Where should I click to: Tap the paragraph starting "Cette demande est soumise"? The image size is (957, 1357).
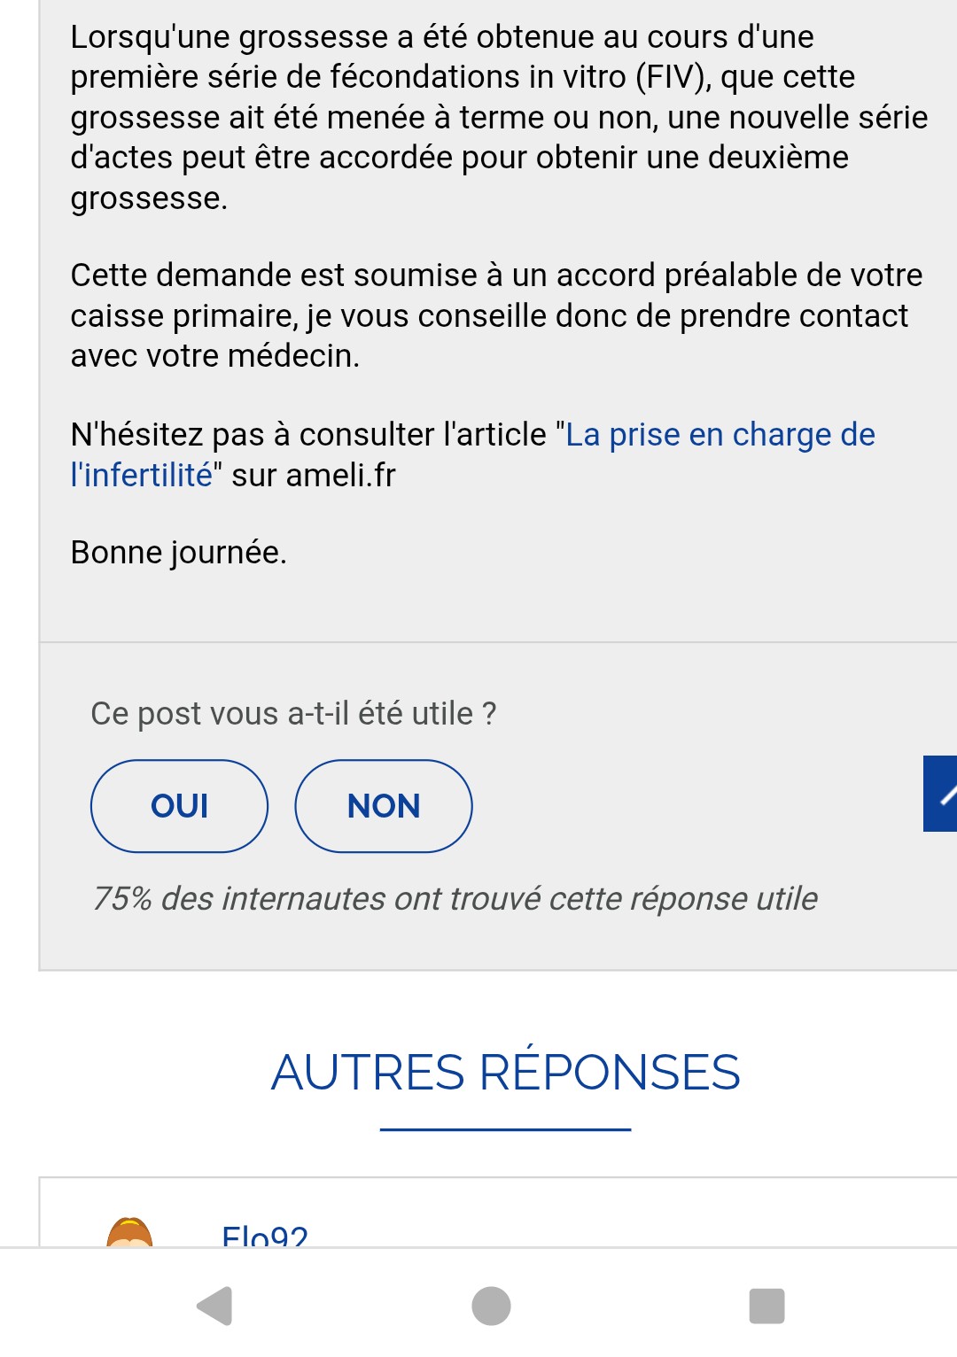point(496,315)
